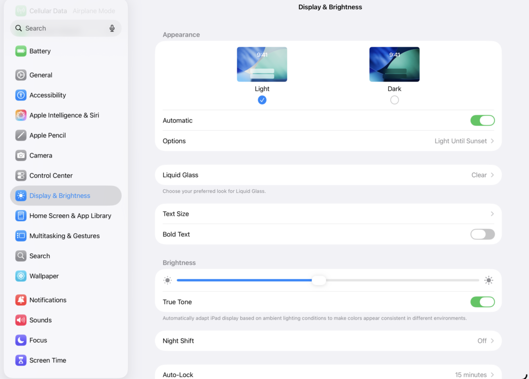Open Battery settings via green battery icon
The height and width of the screenshot is (379, 529).
tap(21, 51)
